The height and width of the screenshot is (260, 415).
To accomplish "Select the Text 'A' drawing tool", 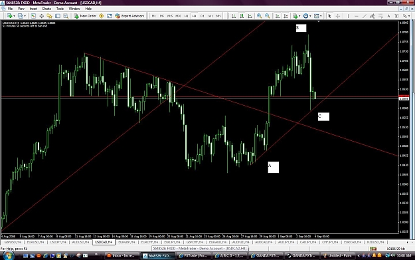I will [x=388, y=16].
